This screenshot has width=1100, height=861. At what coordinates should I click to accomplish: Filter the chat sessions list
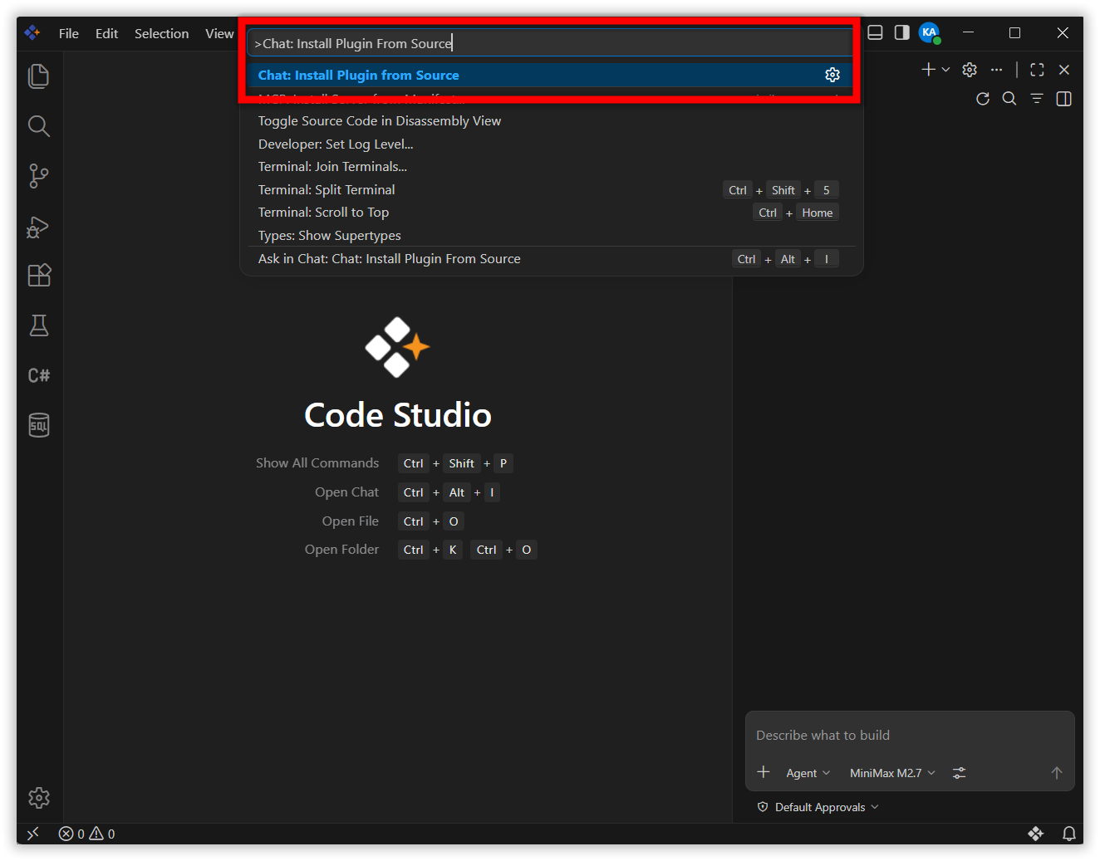pos(1037,99)
